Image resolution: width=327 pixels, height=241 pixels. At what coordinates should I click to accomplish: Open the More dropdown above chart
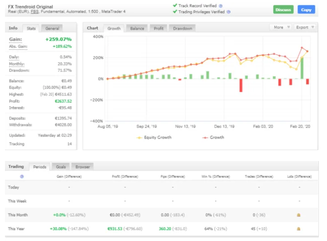click(x=280, y=27)
